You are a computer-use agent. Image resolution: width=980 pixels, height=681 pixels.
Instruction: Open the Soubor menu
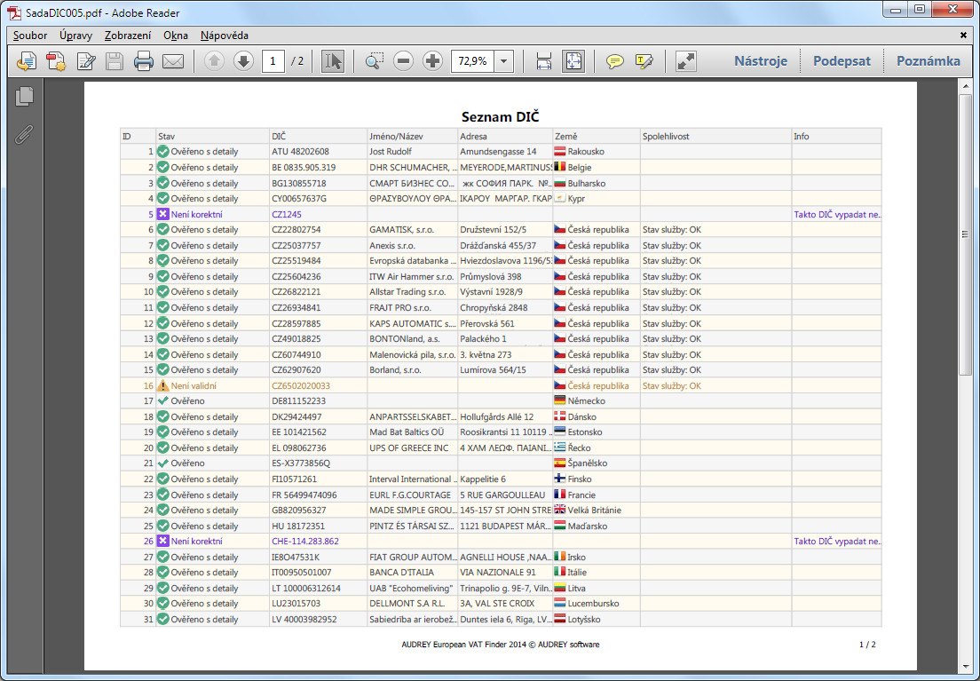tap(30, 36)
